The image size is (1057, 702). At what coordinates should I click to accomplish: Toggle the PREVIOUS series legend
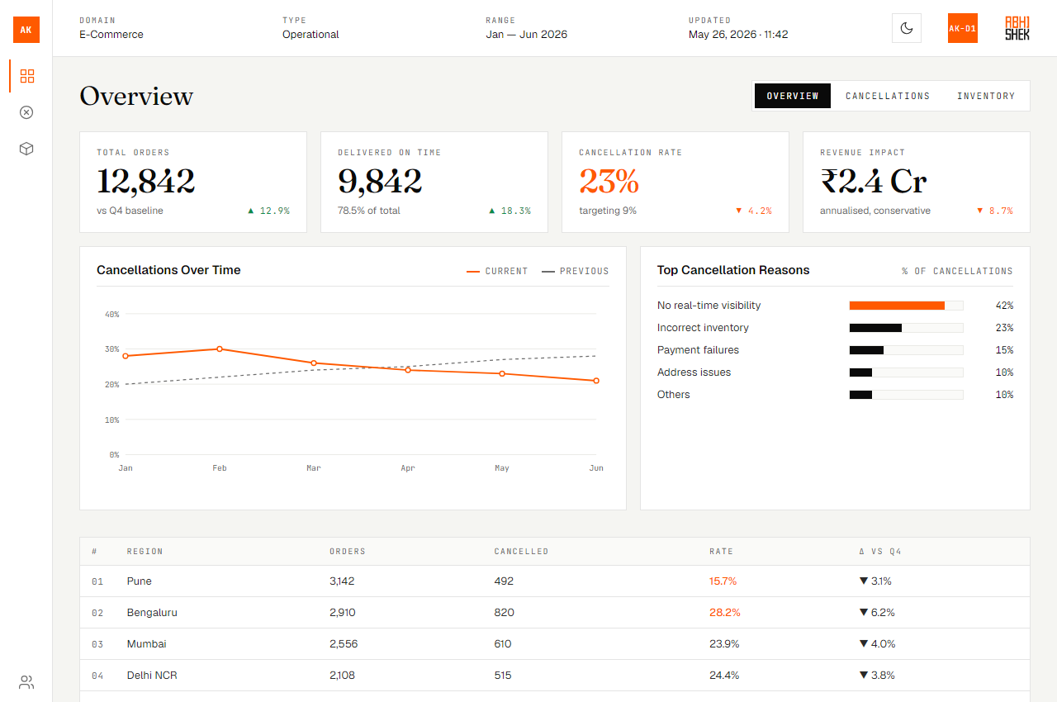click(x=576, y=271)
